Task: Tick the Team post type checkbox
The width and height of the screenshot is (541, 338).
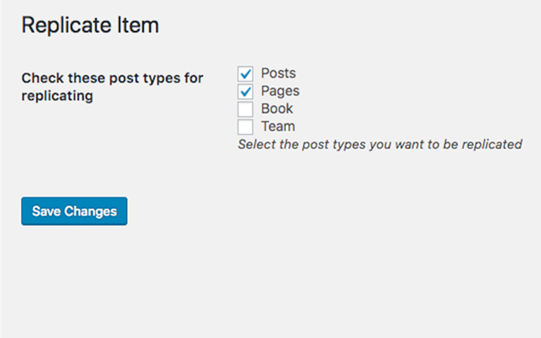Action: 245,127
